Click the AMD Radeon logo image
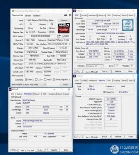This screenshot has width=139, height=155. coord(64,28)
